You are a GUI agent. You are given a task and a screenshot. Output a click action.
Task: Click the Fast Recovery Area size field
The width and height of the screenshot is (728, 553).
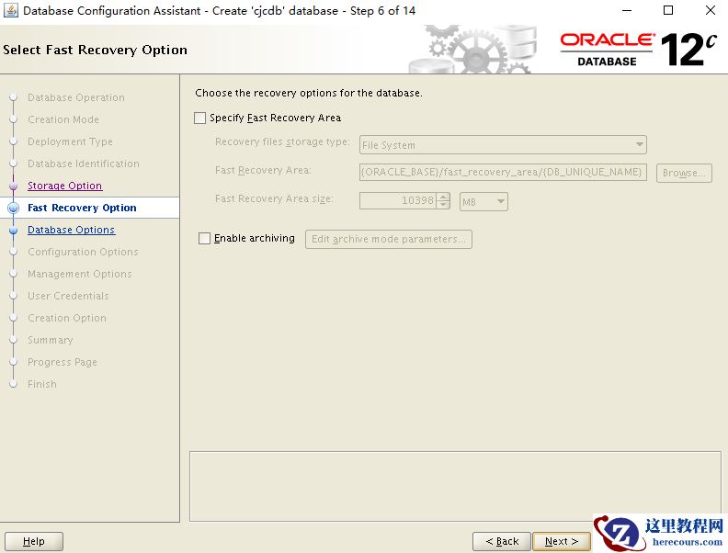pos(398,201)
